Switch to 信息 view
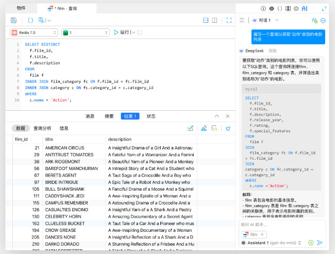Viewport: 335px width, 254px height. [x=64, y=128]
